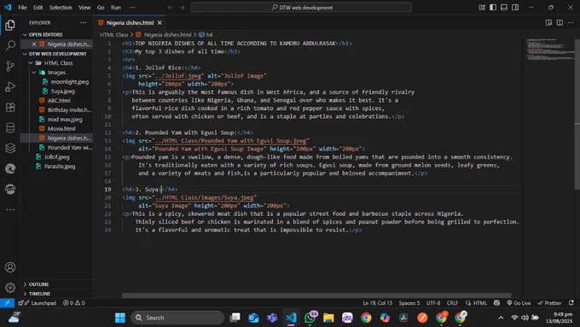Open the Manage gear icon
The width and height of the screenshot is (580, 327).
point(10,288)
